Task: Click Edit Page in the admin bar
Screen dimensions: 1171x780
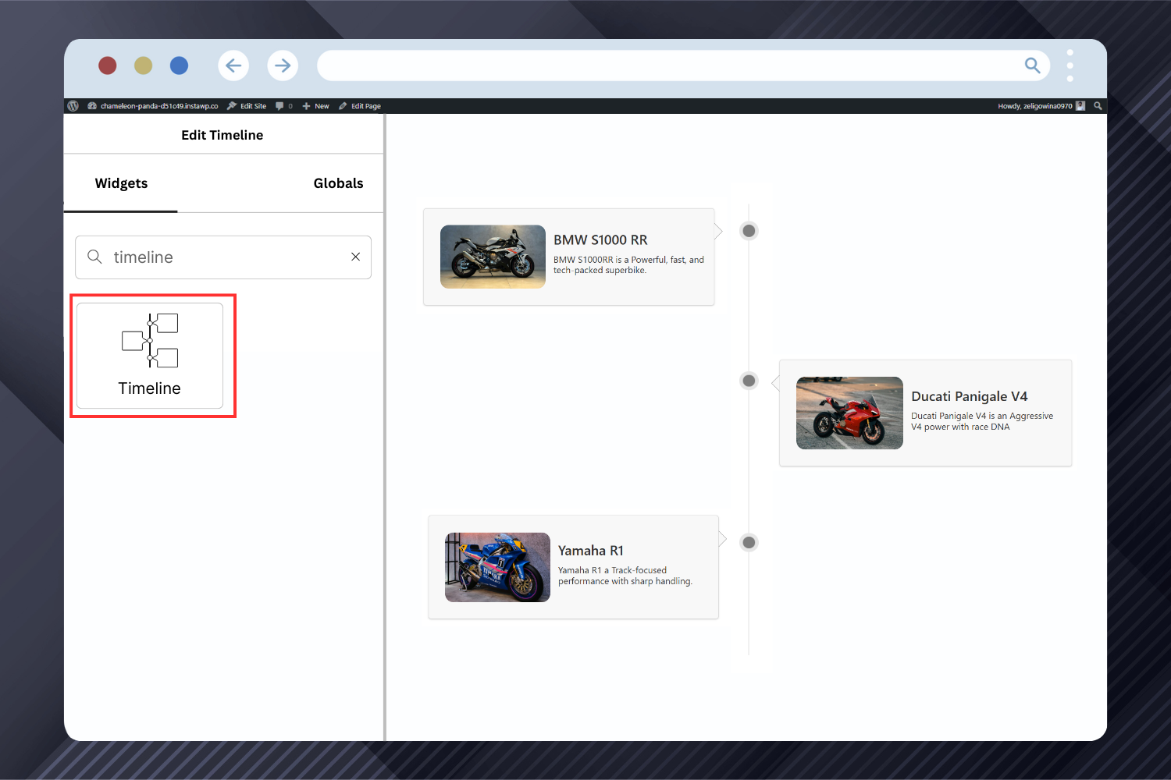Action: coord(360,106)
